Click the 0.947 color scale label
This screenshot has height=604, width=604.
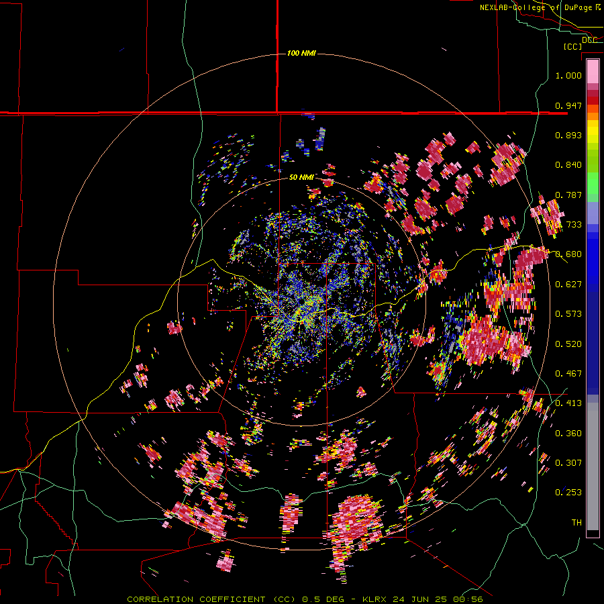pyautogui.click(x=568, y=105)
